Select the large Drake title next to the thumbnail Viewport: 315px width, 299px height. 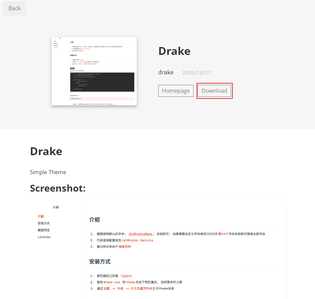click(x=174, y=51)
